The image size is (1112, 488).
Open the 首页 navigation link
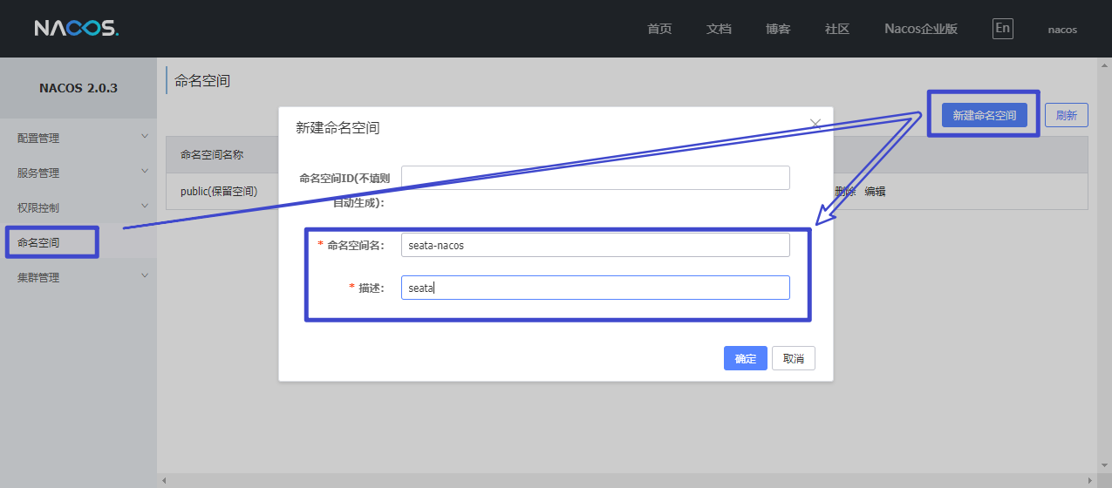coord(659,29)
